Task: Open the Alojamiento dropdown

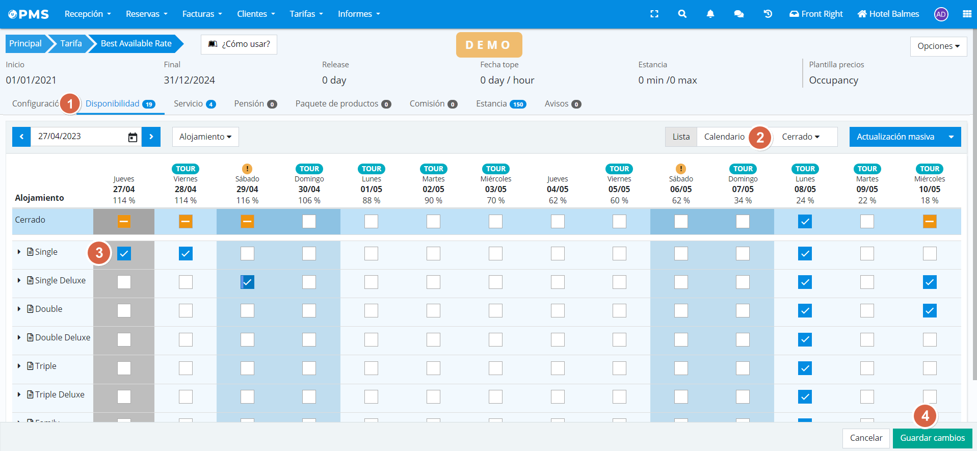Action: (205, 137)
